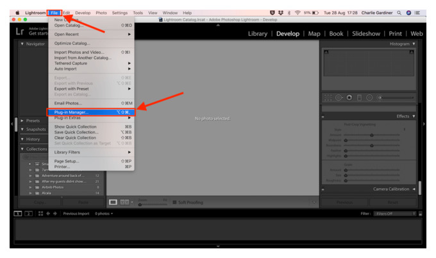Select the Adjustment Brush tool

click(x=380, y=98)
